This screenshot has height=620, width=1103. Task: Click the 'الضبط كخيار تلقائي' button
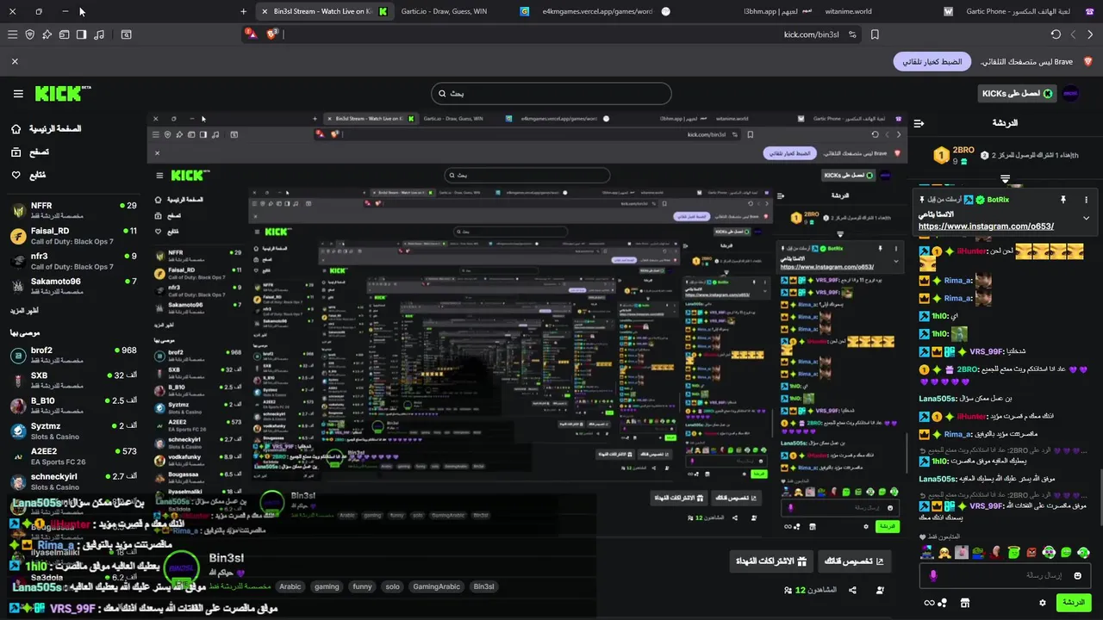(932, 61)
